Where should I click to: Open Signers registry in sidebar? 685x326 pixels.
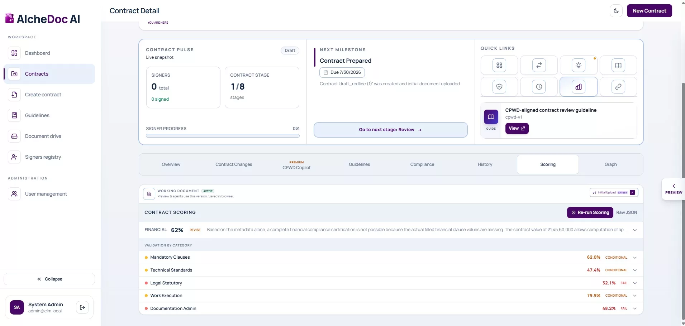point(49,157)
